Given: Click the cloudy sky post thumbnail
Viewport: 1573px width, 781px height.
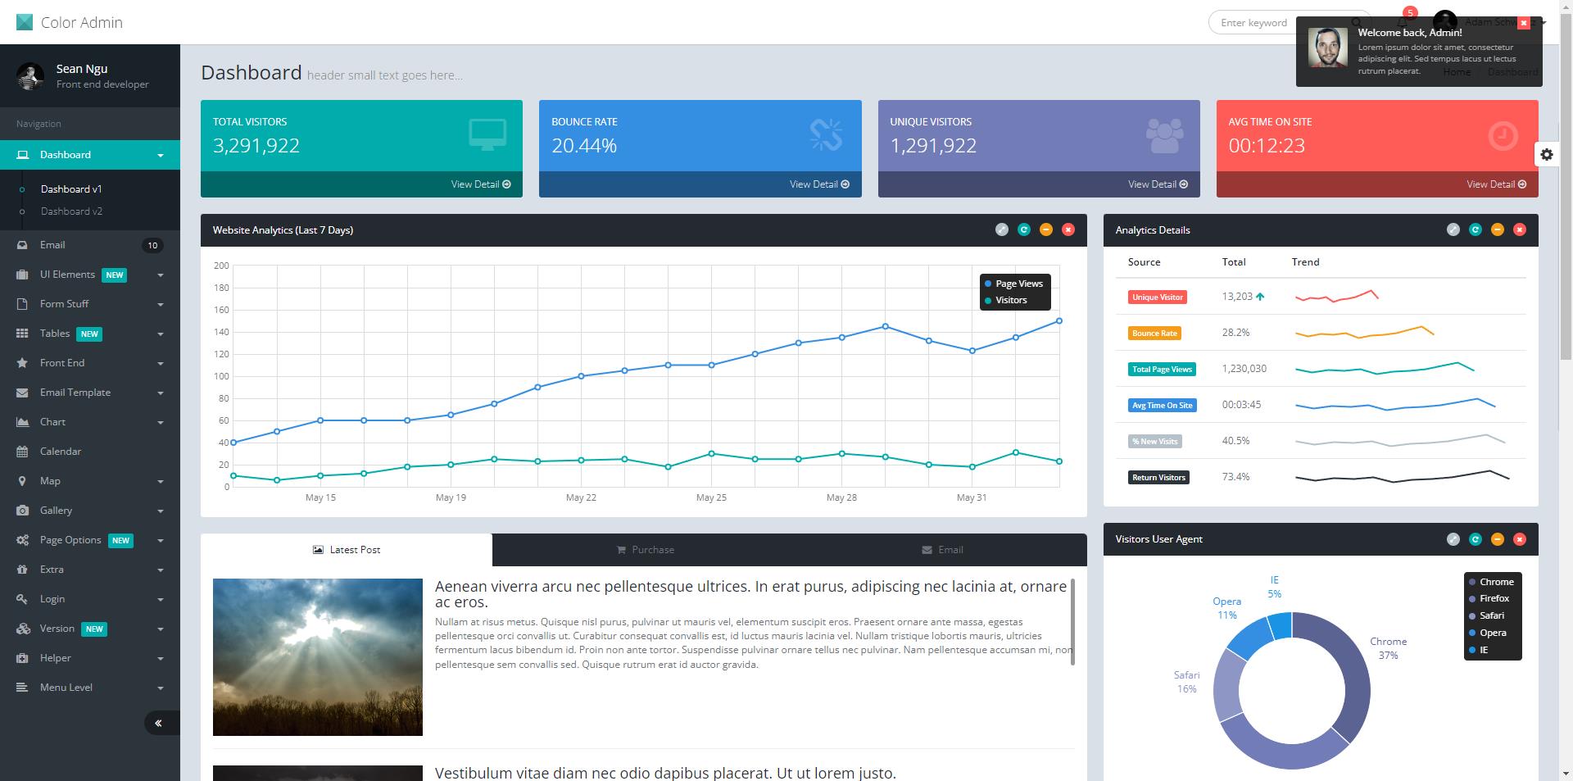Looking at the screenshot, I should pos(318,657).
